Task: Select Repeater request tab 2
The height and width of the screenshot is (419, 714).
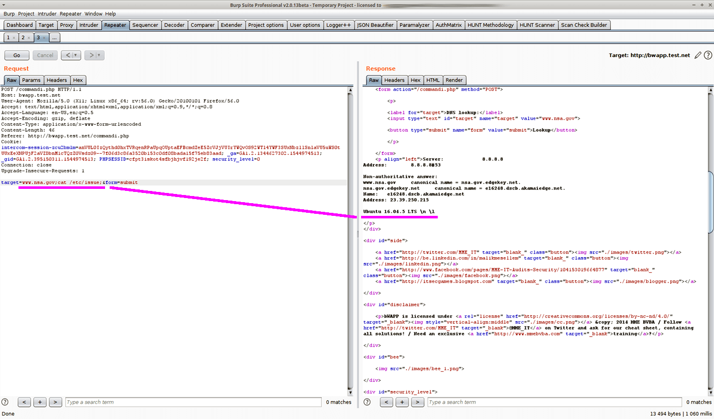Action: pos(25,38)
